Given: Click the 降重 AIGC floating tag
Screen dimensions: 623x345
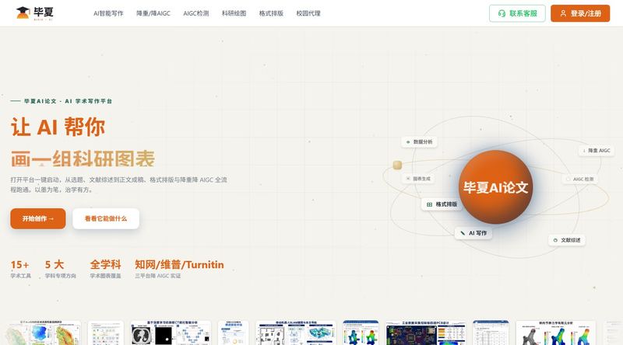Looking at the screenshot, I should pyautogui.click(x=596, y=151).
